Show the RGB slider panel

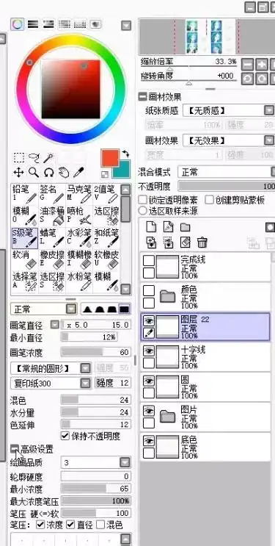point(33,24)
